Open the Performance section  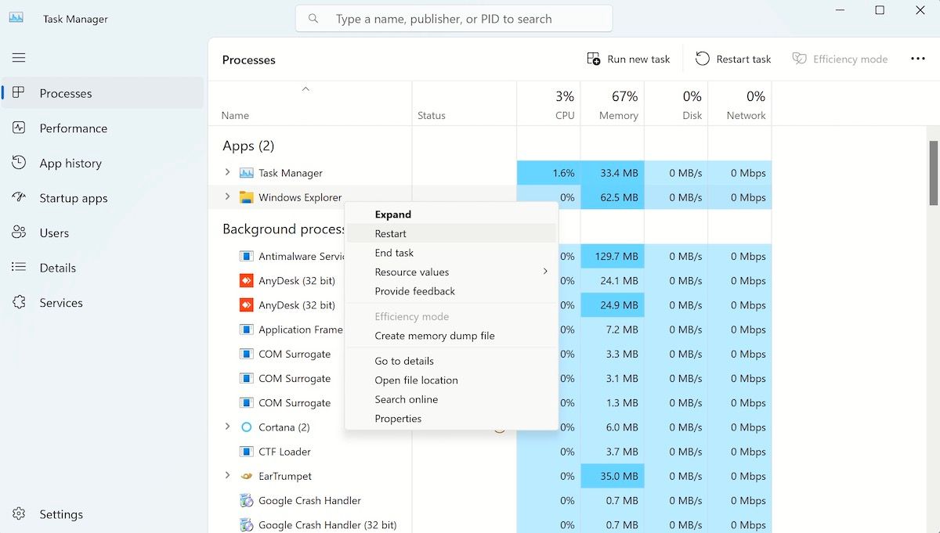click(x=74, y=128)
